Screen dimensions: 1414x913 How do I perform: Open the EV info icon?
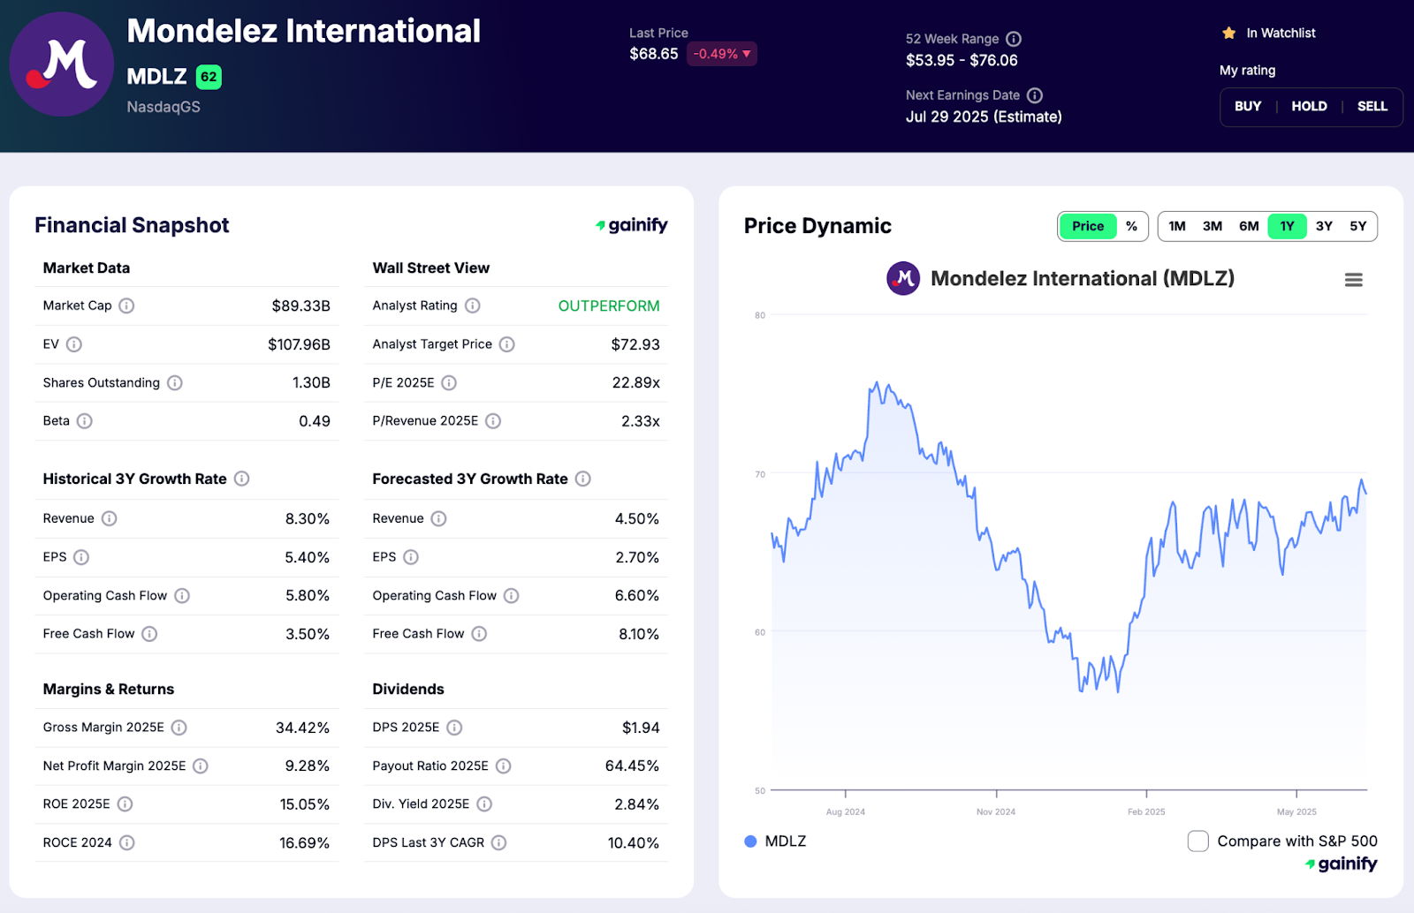click(74, 344)
